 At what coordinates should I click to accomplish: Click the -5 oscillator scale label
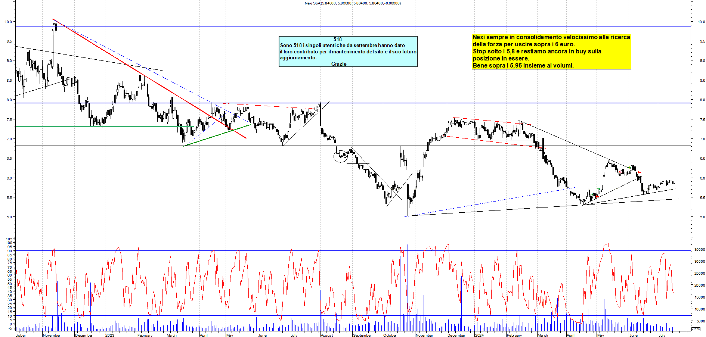(10, 328)
